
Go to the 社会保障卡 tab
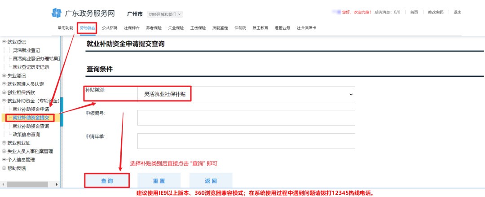click(x=306, y=28)
